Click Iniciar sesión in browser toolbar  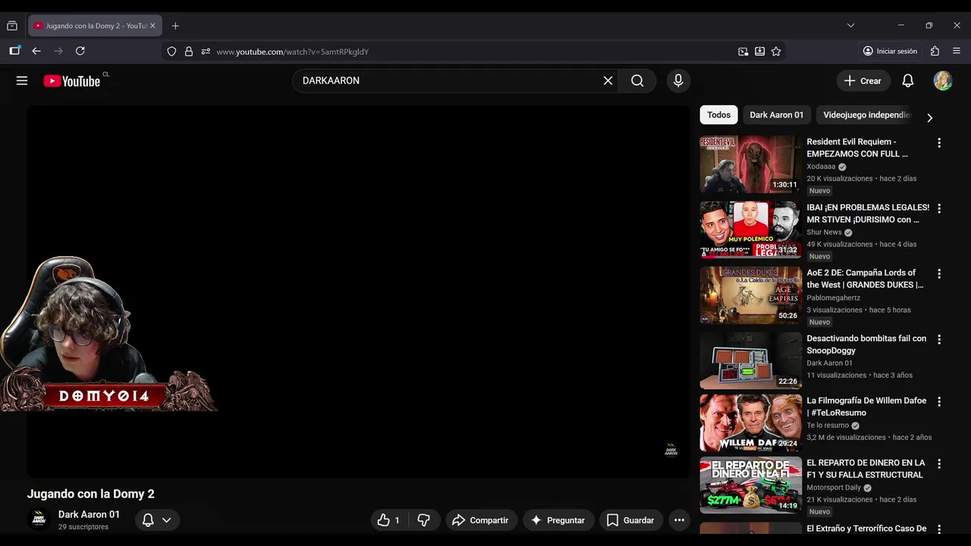pyautogui.click(x=890, y=51)
